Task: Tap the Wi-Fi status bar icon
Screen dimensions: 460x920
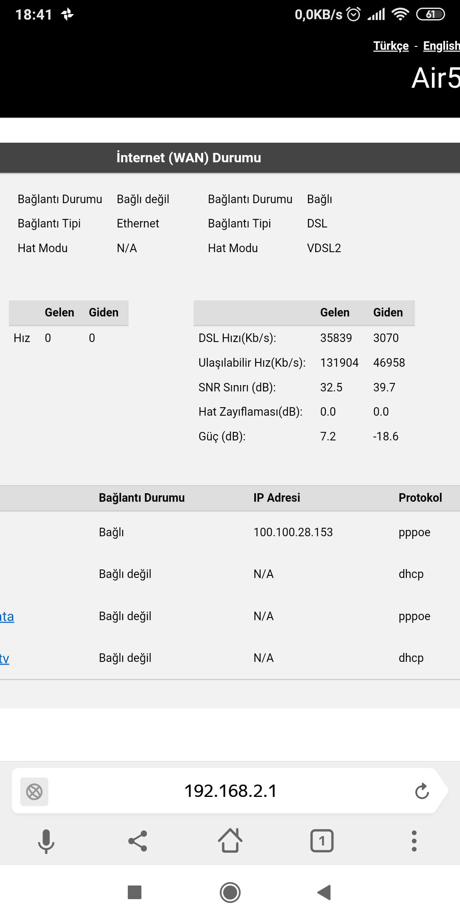Action: (400, 14)
